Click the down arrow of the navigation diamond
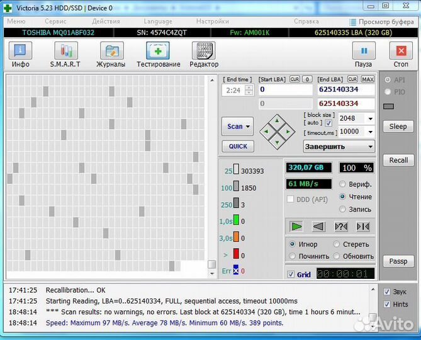421x340 pixels. 277,142
